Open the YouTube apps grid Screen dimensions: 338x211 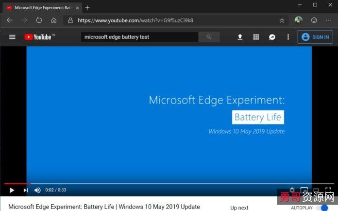click(x=256, y=37)
